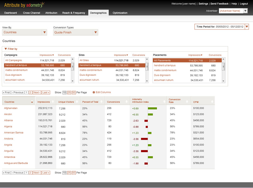Click the Placements list scrollbar thumb
The height and width of the screenshot is (188, 253).
tap(223, 67)
